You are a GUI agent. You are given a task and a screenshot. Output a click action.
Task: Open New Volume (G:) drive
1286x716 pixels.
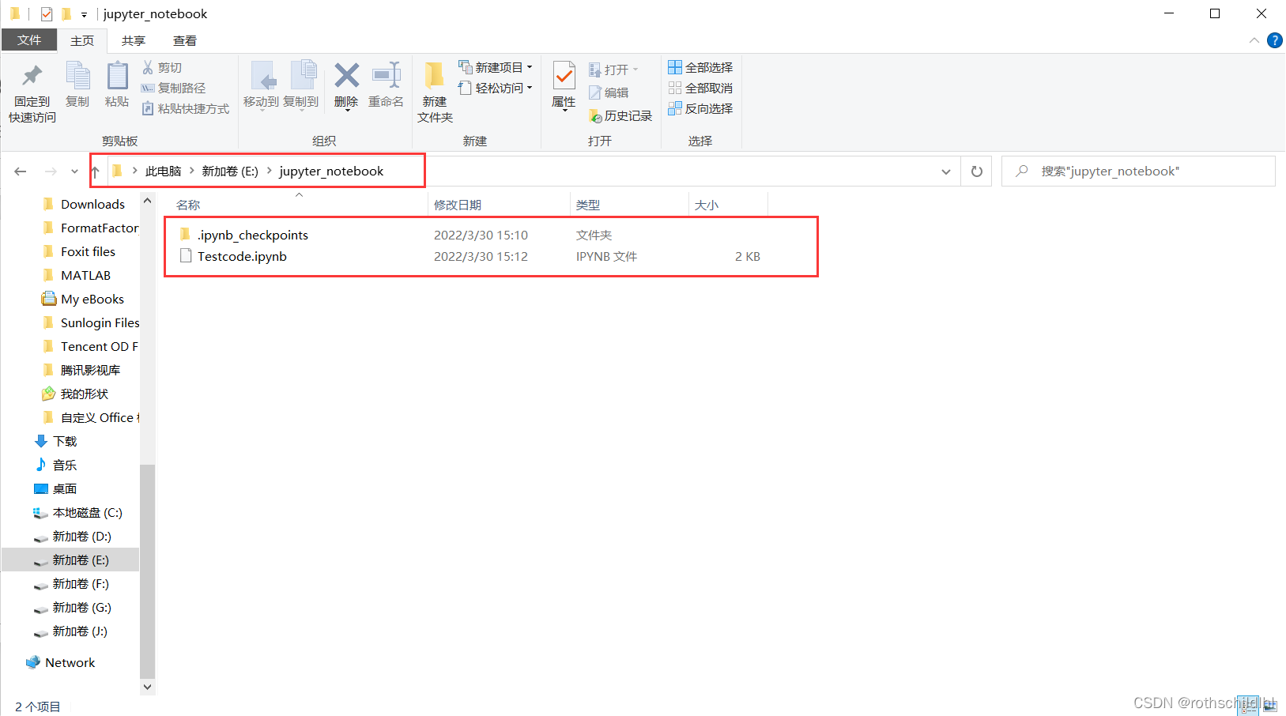pyautogui.click(x=81, y=608)
